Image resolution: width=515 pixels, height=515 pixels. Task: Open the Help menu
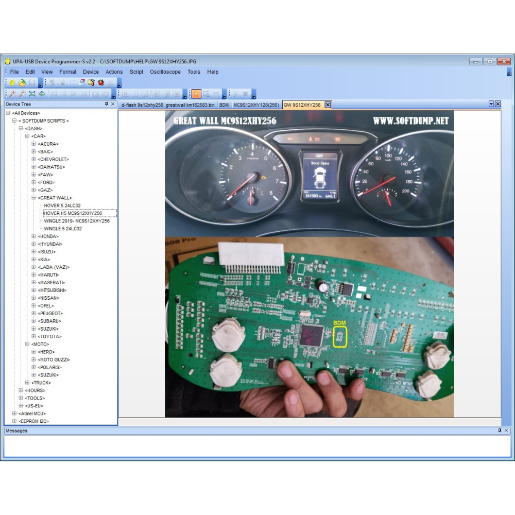click(213, 72)
